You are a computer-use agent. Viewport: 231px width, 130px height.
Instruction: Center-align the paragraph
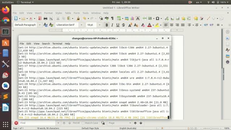(171, 25)
